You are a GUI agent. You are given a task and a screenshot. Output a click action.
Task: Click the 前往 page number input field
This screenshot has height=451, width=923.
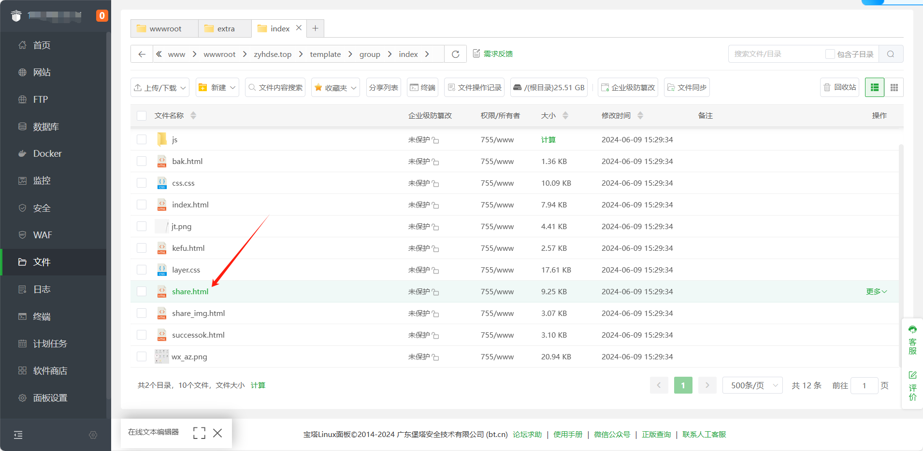(x=864, y=385)
